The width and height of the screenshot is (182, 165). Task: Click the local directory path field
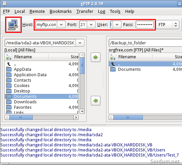pyautogui.click(x=40, y=43)
